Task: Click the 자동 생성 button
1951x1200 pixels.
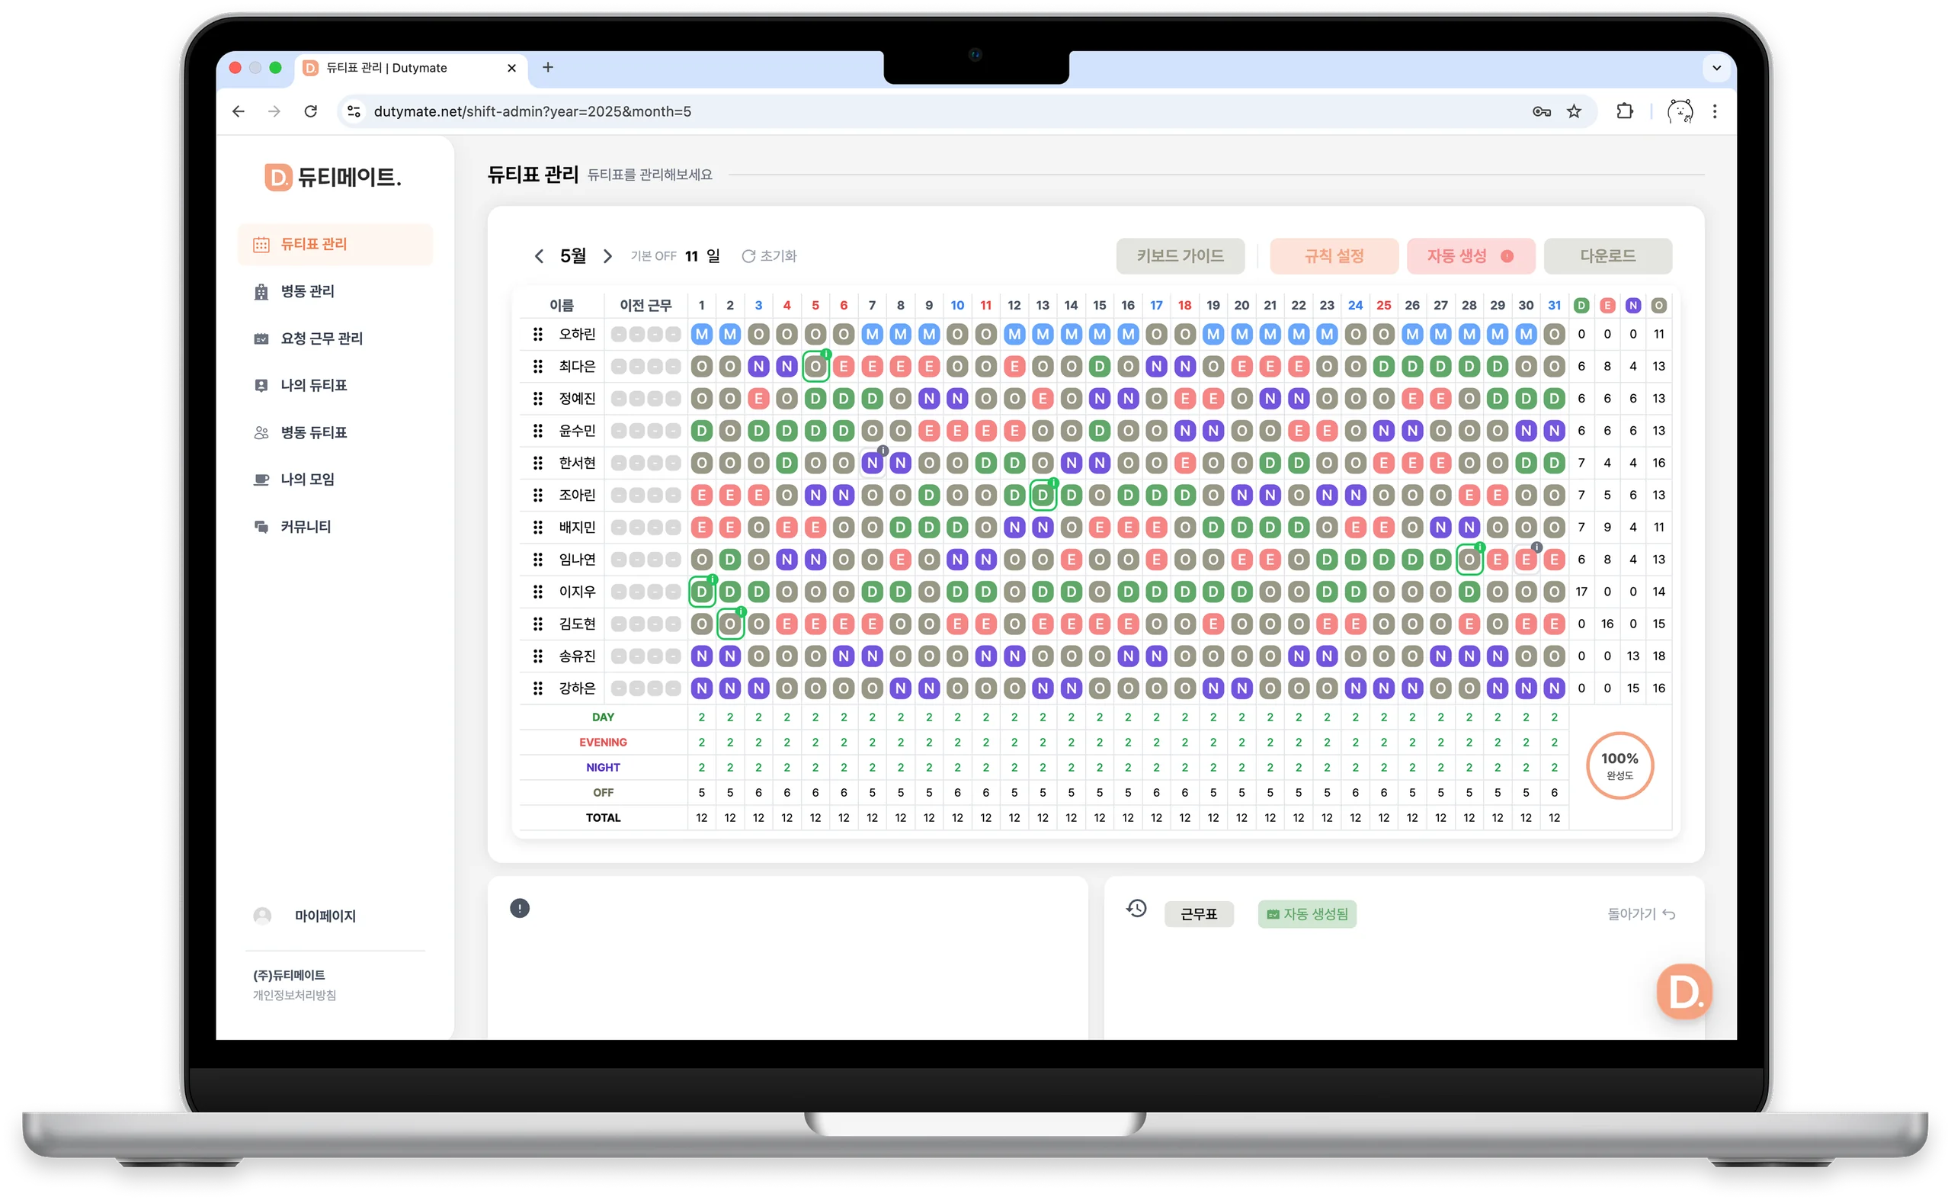Action: [1471, 256]
